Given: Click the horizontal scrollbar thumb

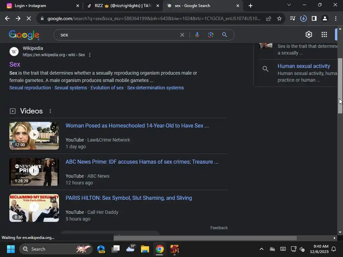Looking at the screenshot, I should tap(205, 238).
